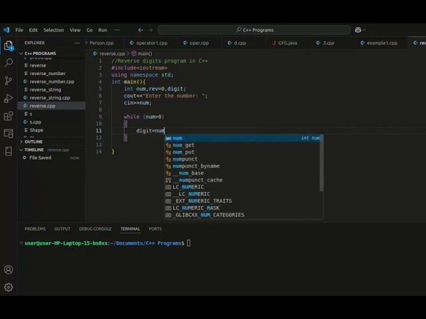426x319 pixels.
Task: Click the VS Code logo icon
Action: pyautogui.click(x=6, y=30)
